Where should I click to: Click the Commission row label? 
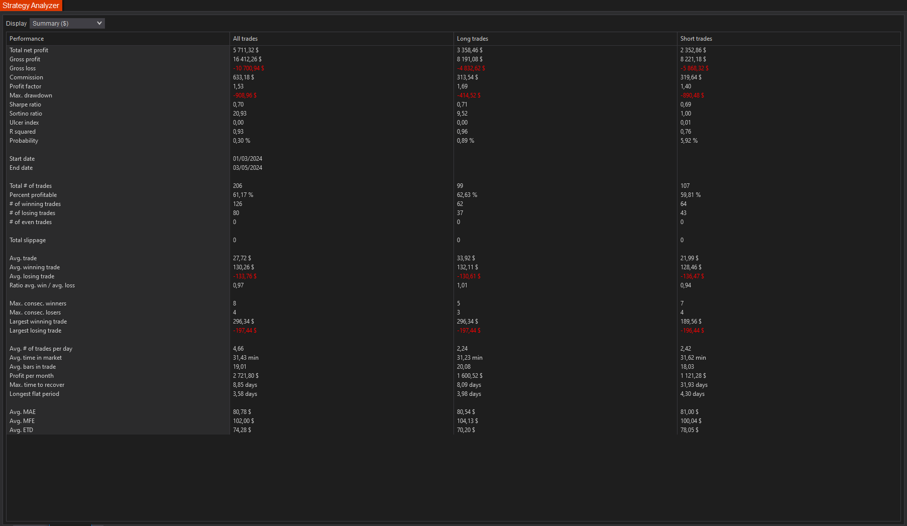click(x=26, y=77)
